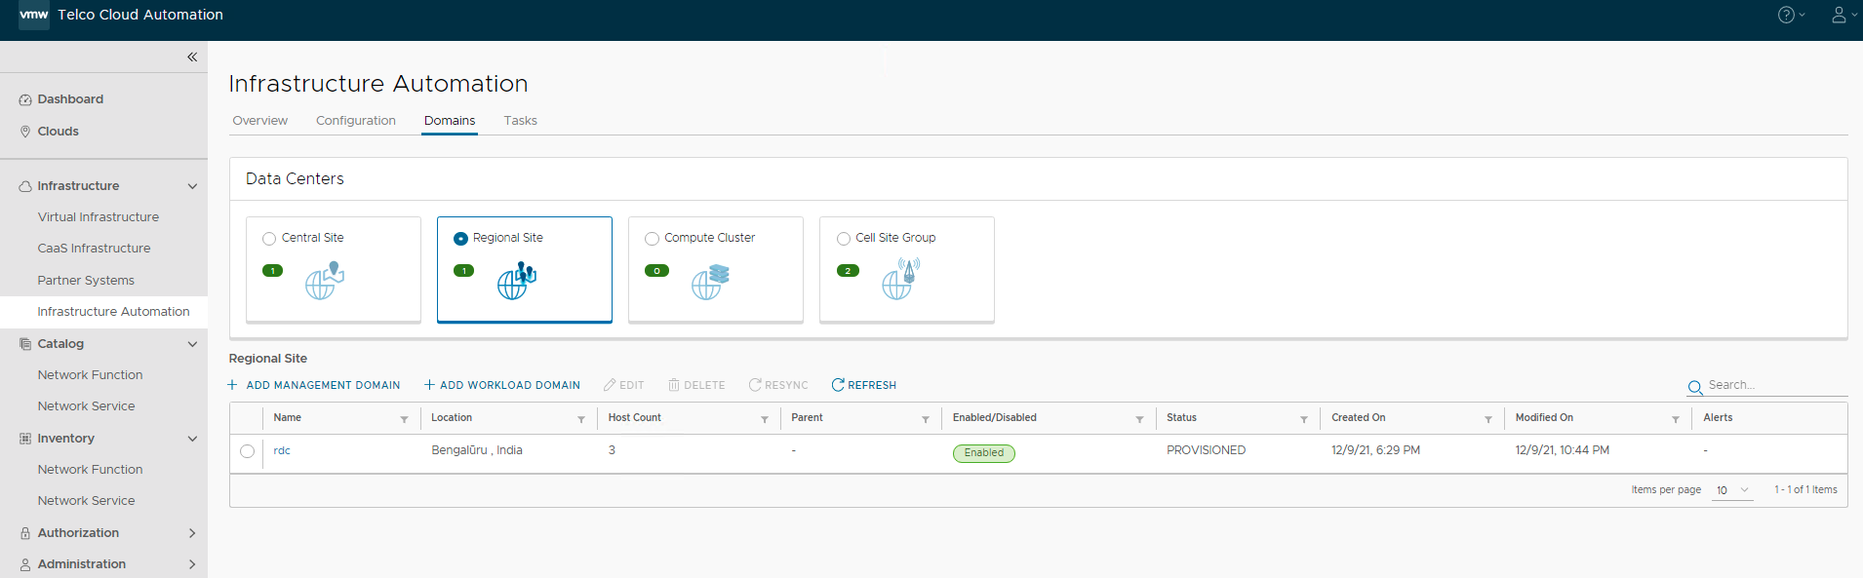Image resolution: width=1863 pixels, height=578 pixels.
Task: Select the Central Site radio button
Action: (x=269, y=239)
